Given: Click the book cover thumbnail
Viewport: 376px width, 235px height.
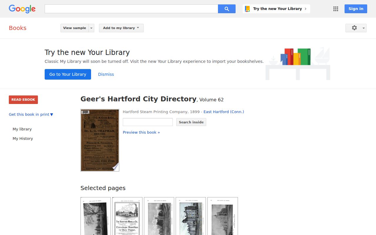Looking at the screenshot, I should pos(100,140).
